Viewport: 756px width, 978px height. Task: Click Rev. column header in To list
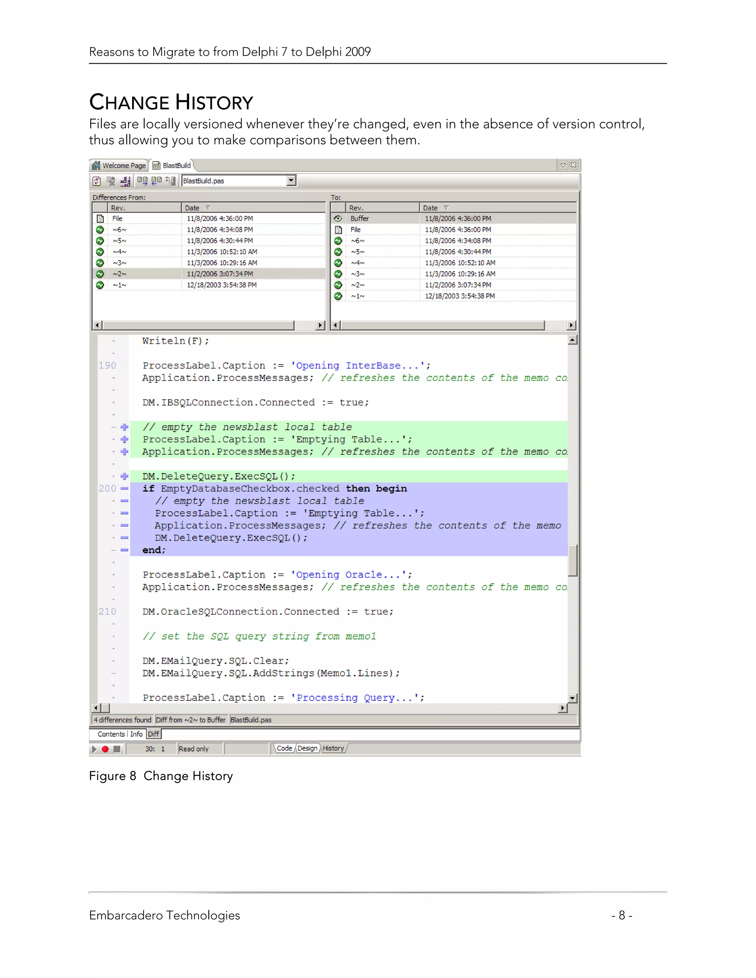382,208
